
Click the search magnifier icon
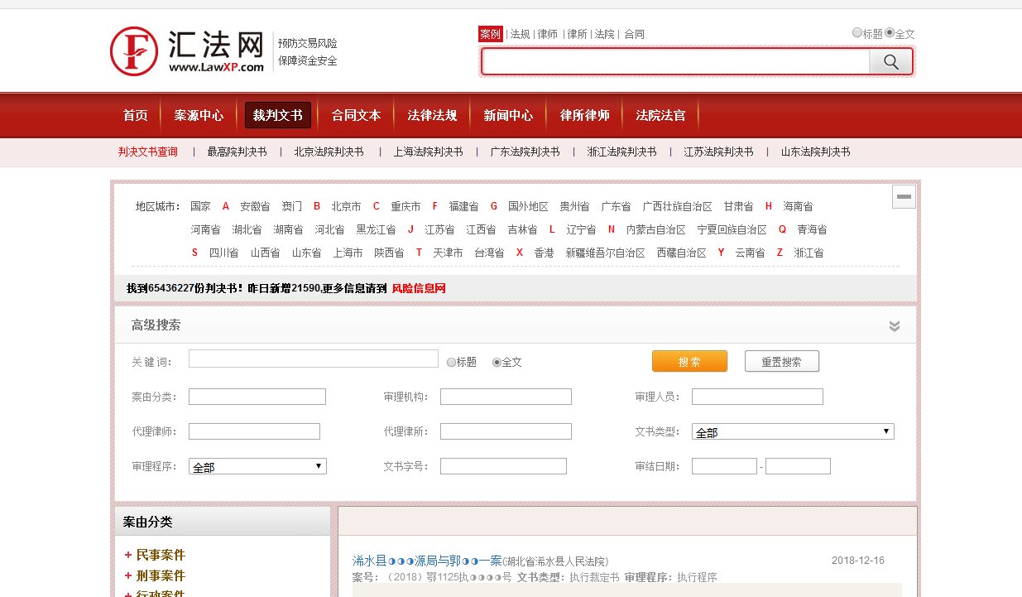(x=891, y=61)
